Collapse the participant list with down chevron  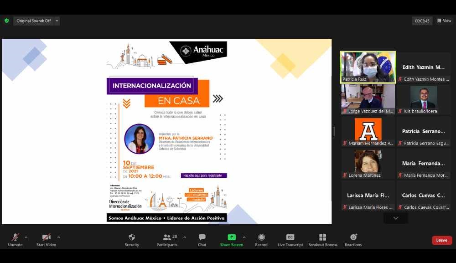395,218
